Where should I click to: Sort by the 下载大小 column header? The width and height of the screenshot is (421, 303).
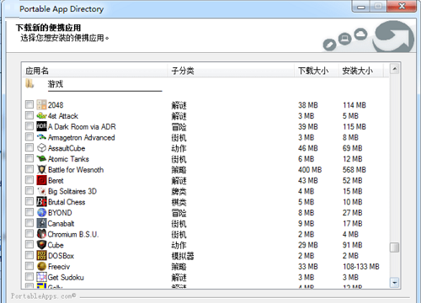point(316,71)
